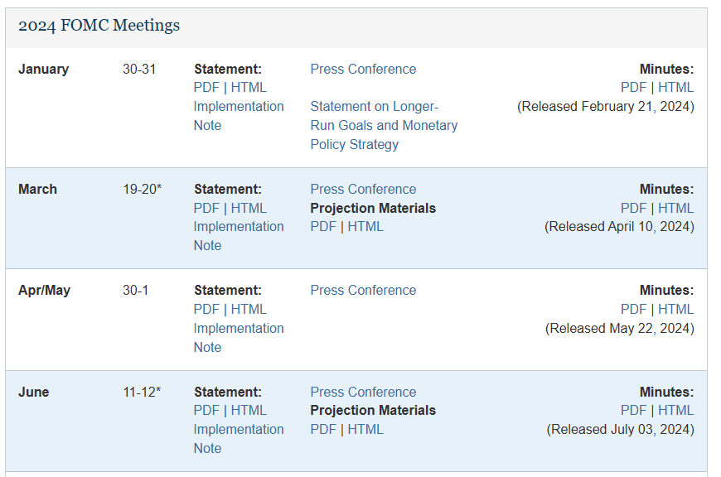The image size is (721, 477).
Task: Open January Press Conference link
Action: (x=363, y=69)
